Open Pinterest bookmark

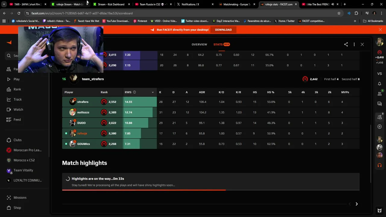coord(140,21)
